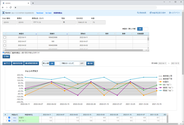Sort by 透析 column arrow
This screenshot has width=184, height=125.
click(115, 34)
